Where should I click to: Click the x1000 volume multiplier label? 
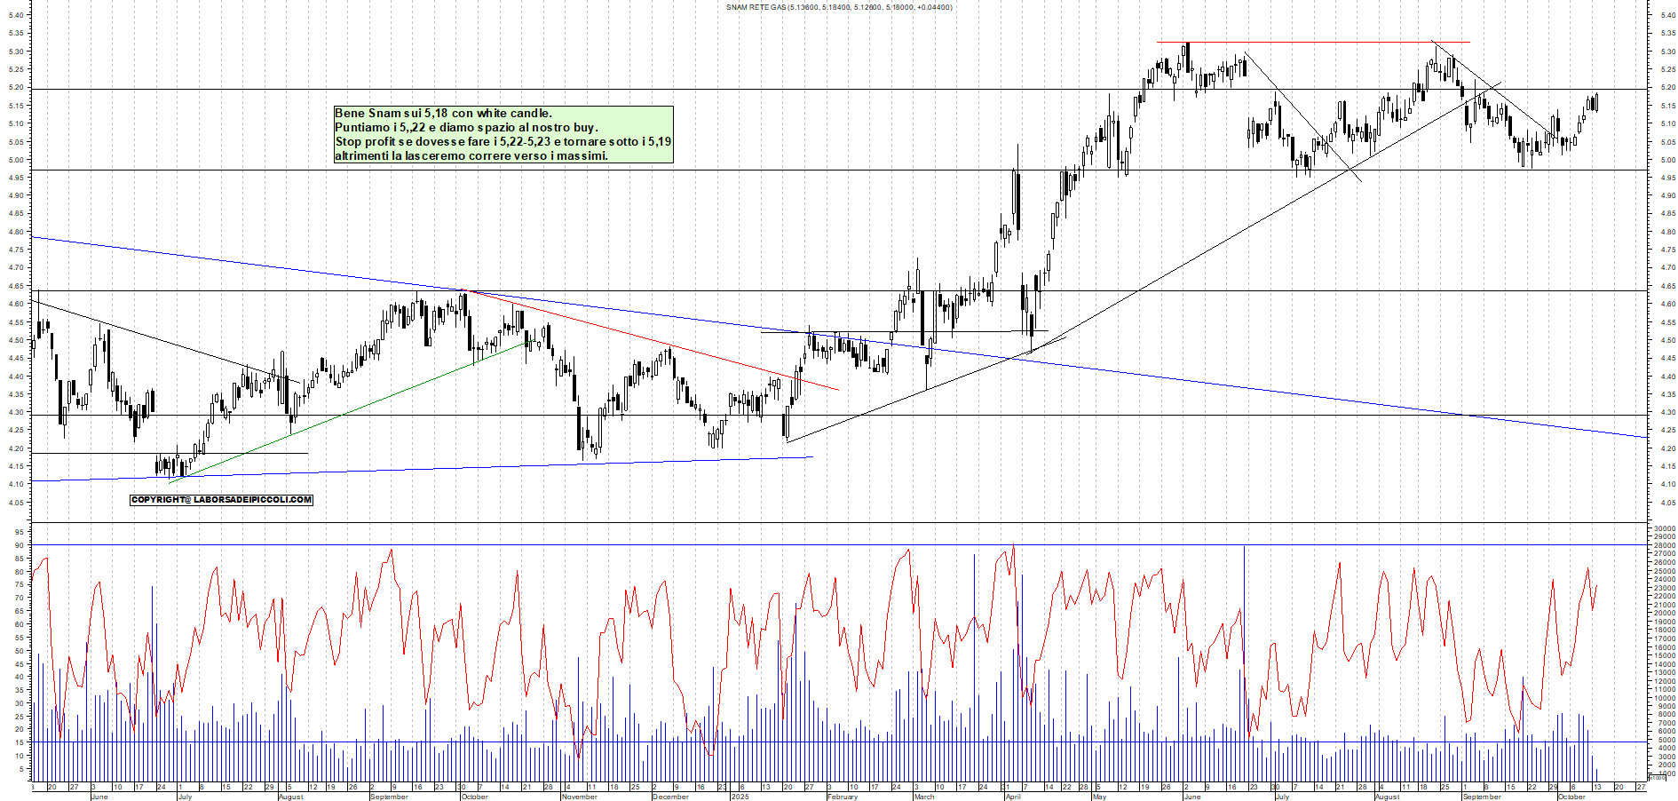(1657, 777)
